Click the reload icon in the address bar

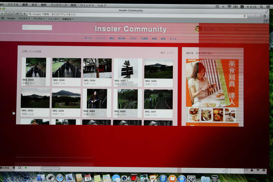pyautogui.click(x=245, y=16)
